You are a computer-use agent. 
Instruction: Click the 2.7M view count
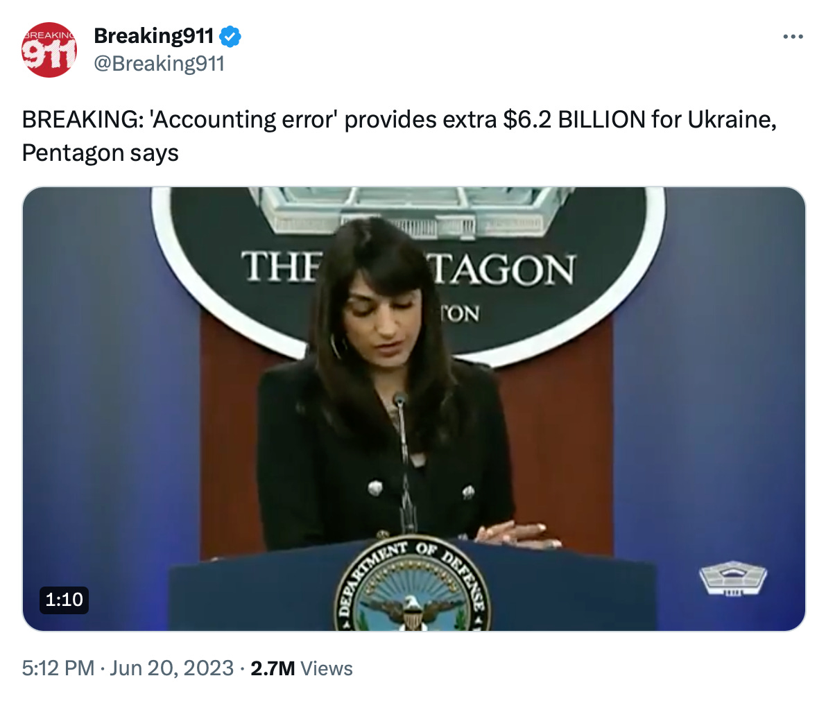tap(273, 668)
